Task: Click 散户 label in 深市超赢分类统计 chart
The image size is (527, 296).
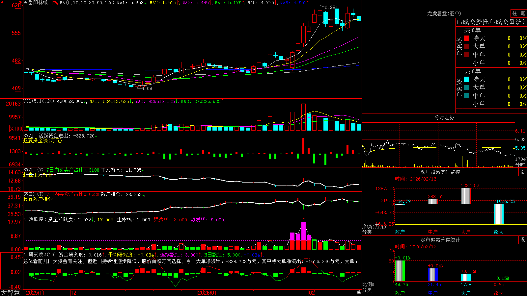Action: [x=400, y=293]
